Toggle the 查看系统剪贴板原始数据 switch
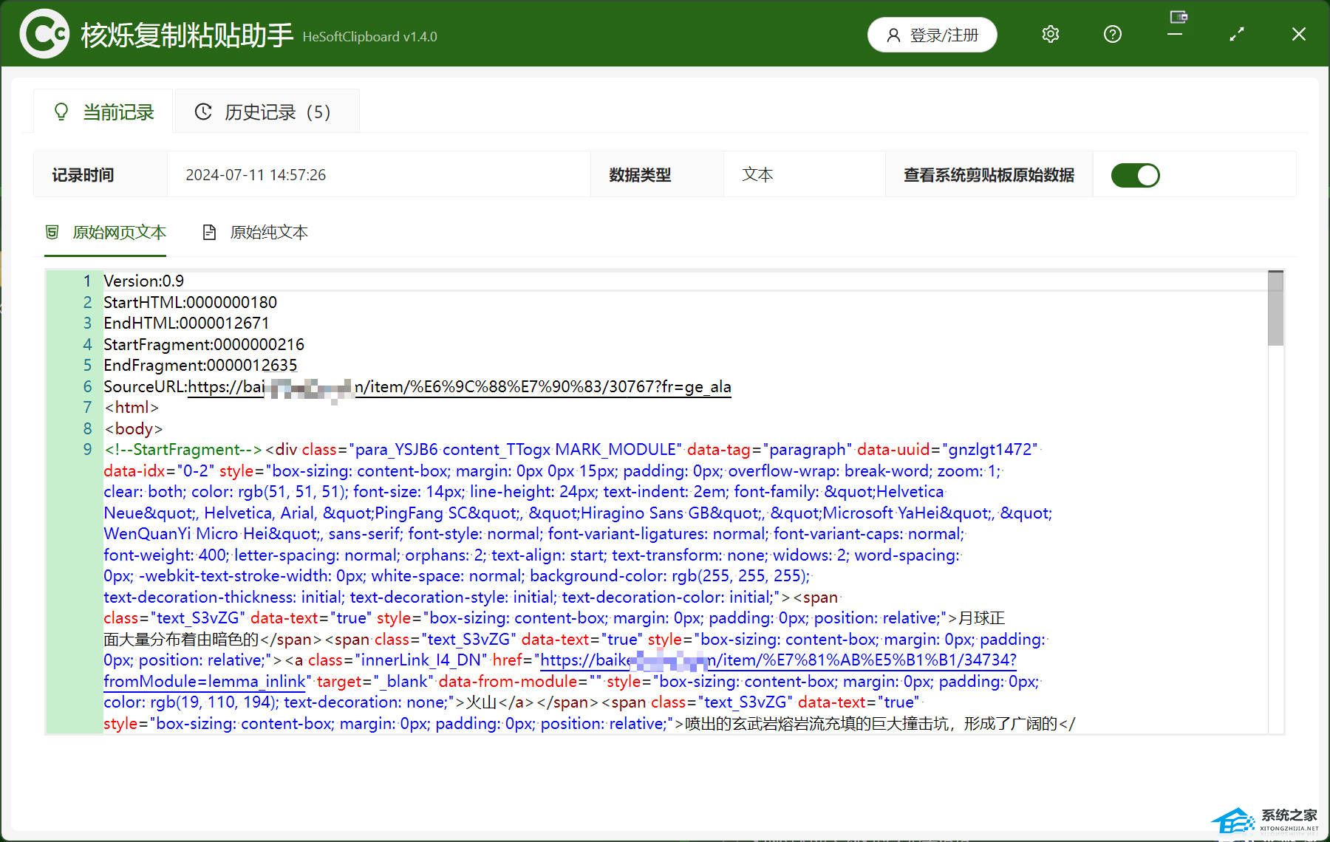This screenshot has height=842, width=1330. (x=1135, y=175)
